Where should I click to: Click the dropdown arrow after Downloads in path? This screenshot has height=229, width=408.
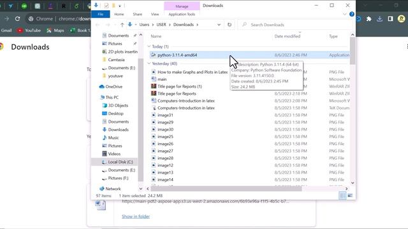[198, 25]
